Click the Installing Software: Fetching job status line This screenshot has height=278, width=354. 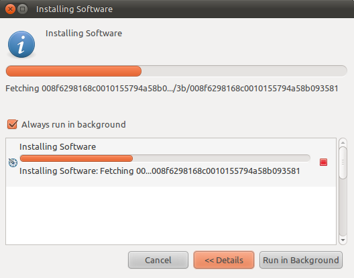pos(160,171)
